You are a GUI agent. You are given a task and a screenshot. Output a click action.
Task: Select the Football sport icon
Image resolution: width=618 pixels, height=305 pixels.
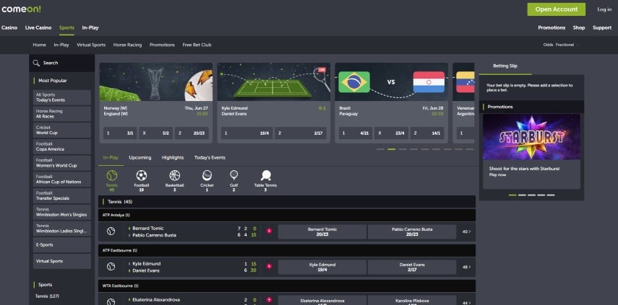142,175
